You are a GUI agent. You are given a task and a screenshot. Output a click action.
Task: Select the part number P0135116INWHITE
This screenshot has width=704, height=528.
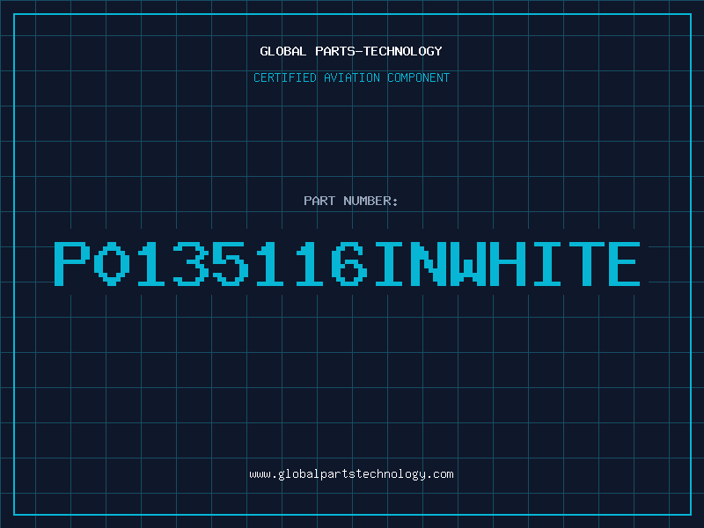pos(347,263)
